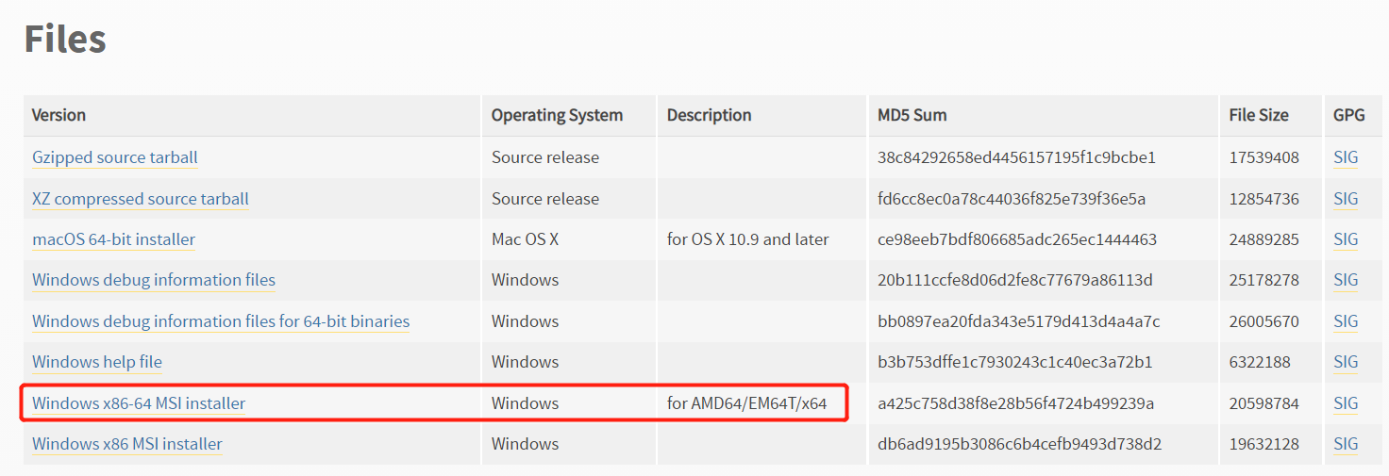The height and width of the screenshot is (476, 1389).
Task: Click the x86-64 installer MD5 checksum
Action: point(1015,403)
